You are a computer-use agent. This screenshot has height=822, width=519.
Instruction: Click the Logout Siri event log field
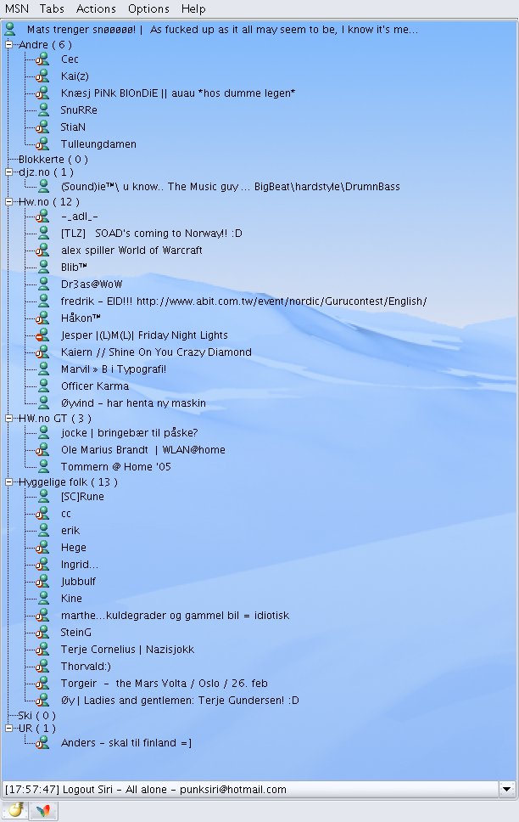(x=251, y=789)
